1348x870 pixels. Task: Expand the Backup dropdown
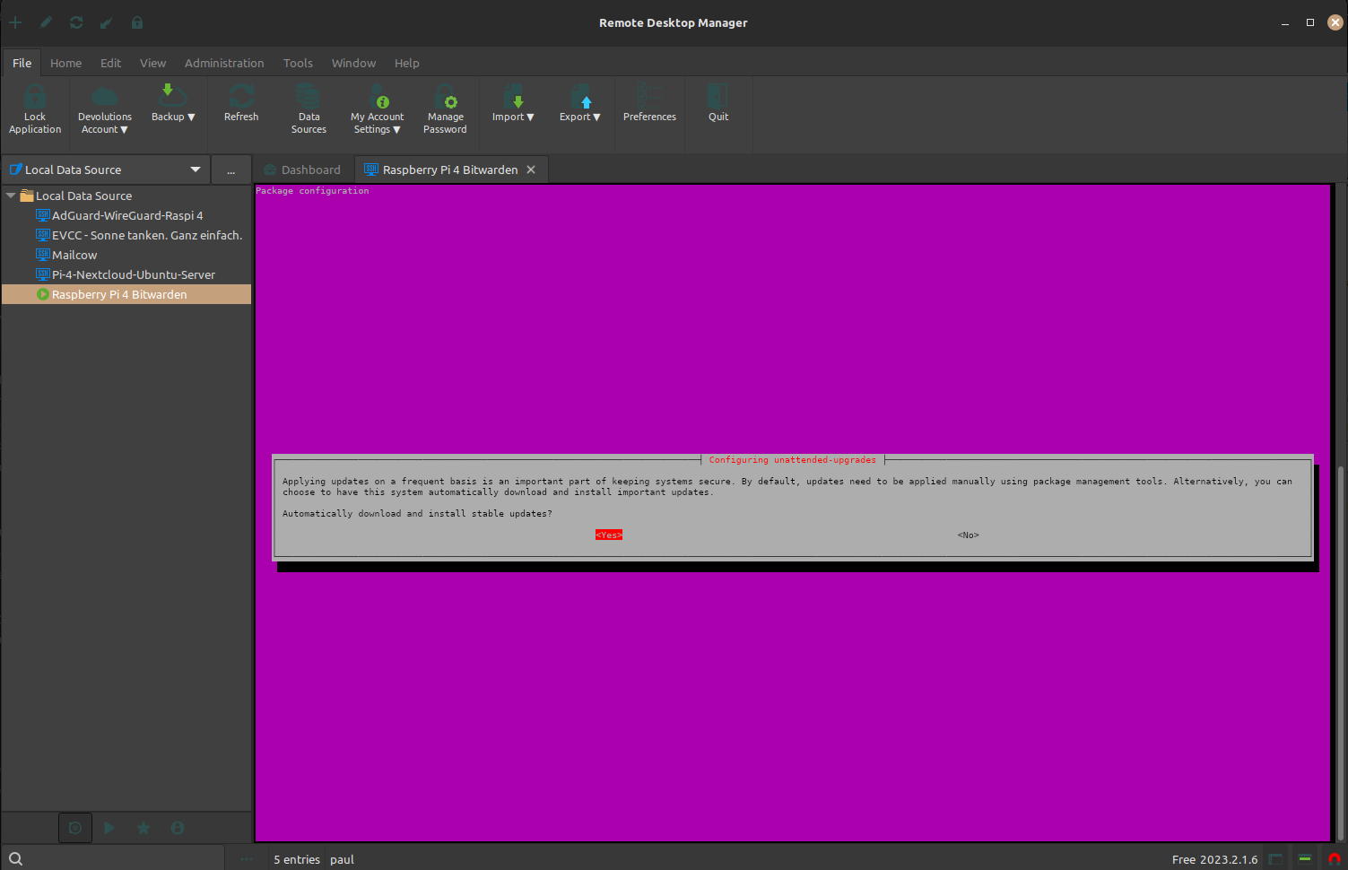(x=173, y=117)
